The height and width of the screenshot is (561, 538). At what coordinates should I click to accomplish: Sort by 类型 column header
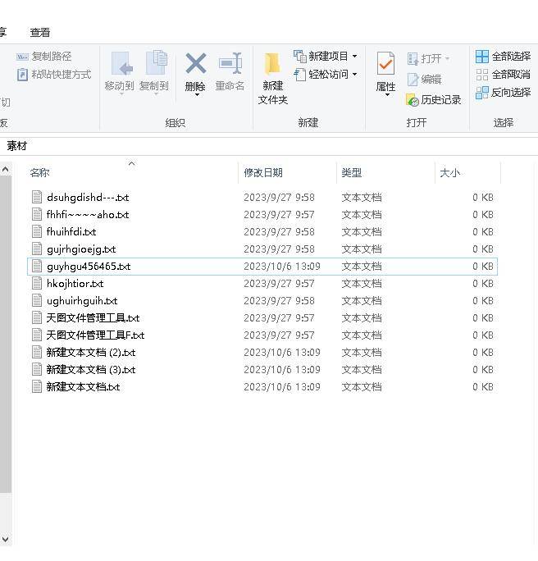(x=352, y=173)
